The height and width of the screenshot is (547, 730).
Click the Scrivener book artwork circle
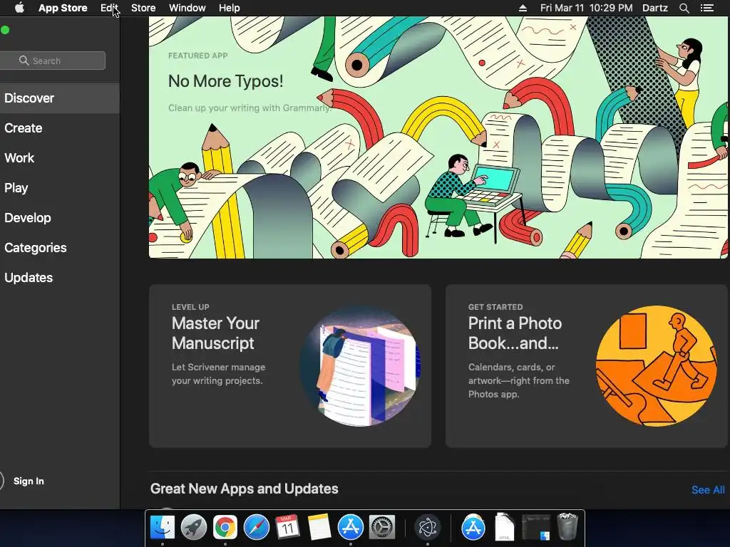pos(360,366)
